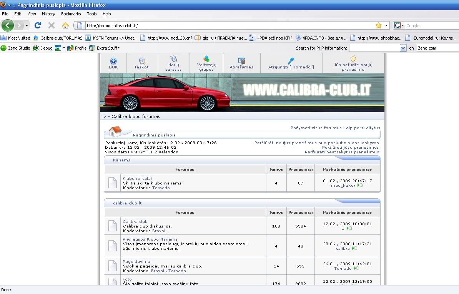Reload the page with the refresh icon
The height and width of the screenshot is (294, 459).
click(38, 25)
